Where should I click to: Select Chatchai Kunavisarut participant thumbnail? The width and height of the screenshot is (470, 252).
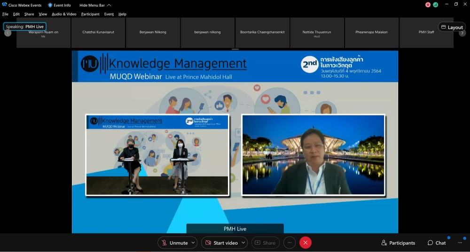98,32
